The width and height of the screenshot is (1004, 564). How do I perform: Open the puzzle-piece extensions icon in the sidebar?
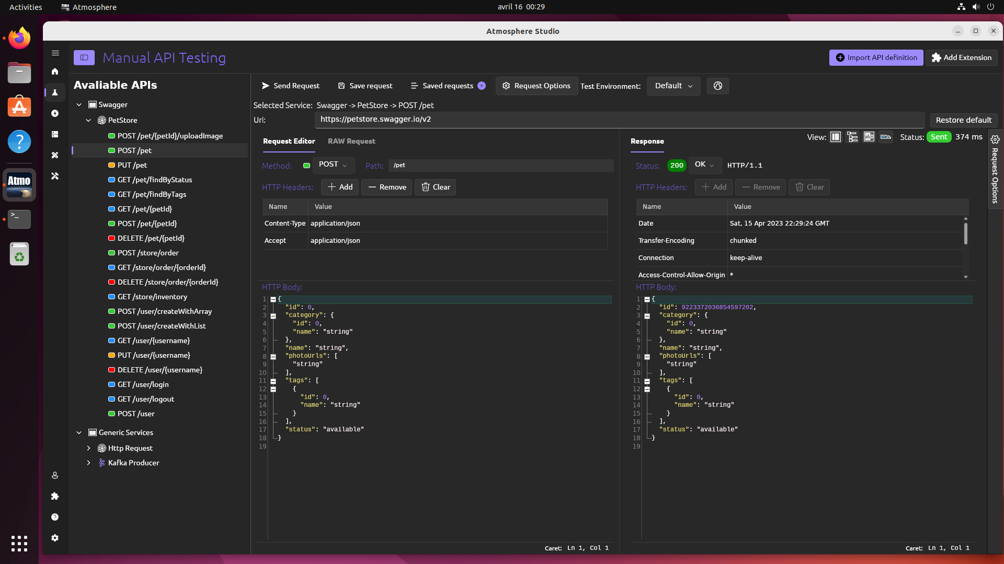pyautogui.click(x=55, y=497)
